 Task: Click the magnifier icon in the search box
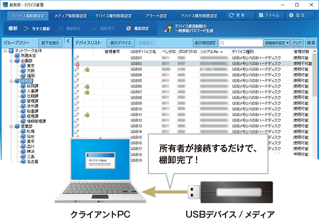tap(222, 43)
